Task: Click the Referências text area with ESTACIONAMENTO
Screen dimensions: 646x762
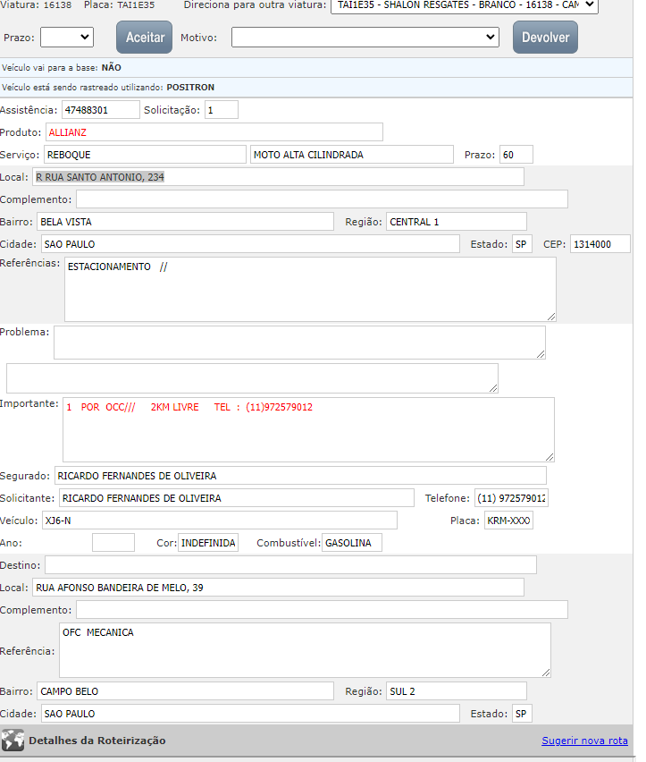Action: point(310,289)
